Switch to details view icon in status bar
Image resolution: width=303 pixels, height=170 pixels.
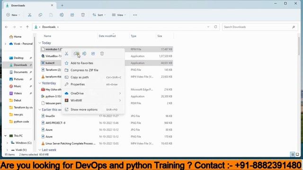pyautogui.click(x=293, y=154)
